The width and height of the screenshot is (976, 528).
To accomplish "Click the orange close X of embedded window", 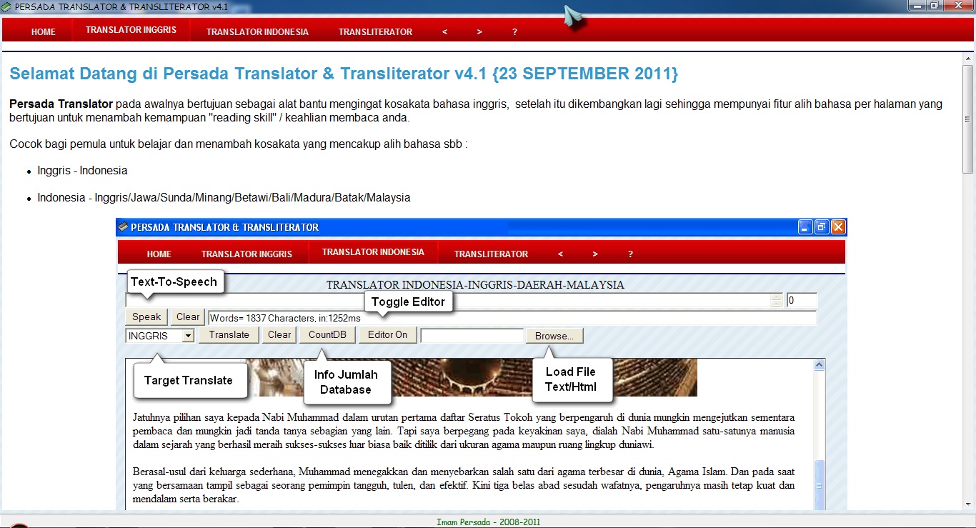I will (838, 227).
